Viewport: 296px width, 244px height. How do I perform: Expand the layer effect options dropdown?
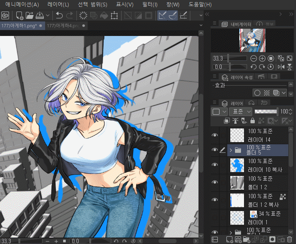284,93
